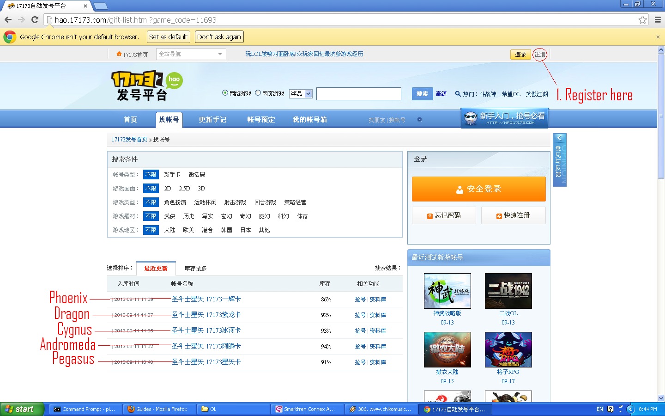Click Set as default button
The image size is (665, 416).
(168, 37)
